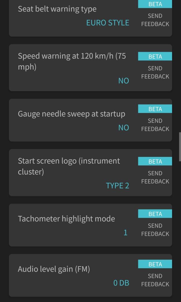
Task: Click the vertical scrollbar thumb
Action: pos(180,147)
